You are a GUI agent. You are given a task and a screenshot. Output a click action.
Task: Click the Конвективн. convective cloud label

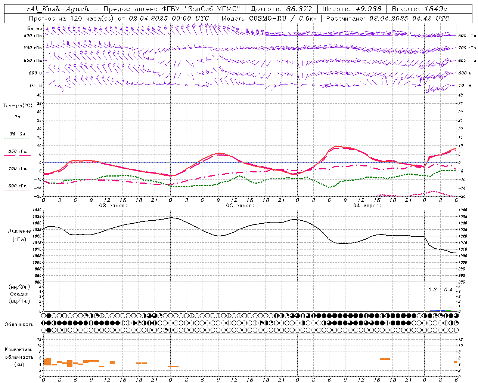pos(19,350)
